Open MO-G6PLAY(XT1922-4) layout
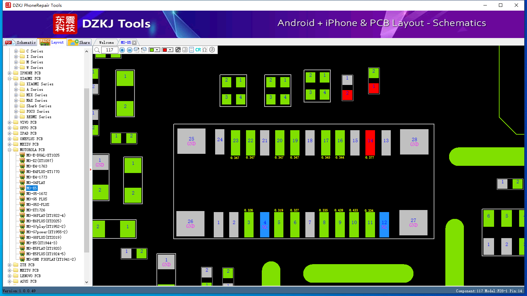 [x=46, y=215]
